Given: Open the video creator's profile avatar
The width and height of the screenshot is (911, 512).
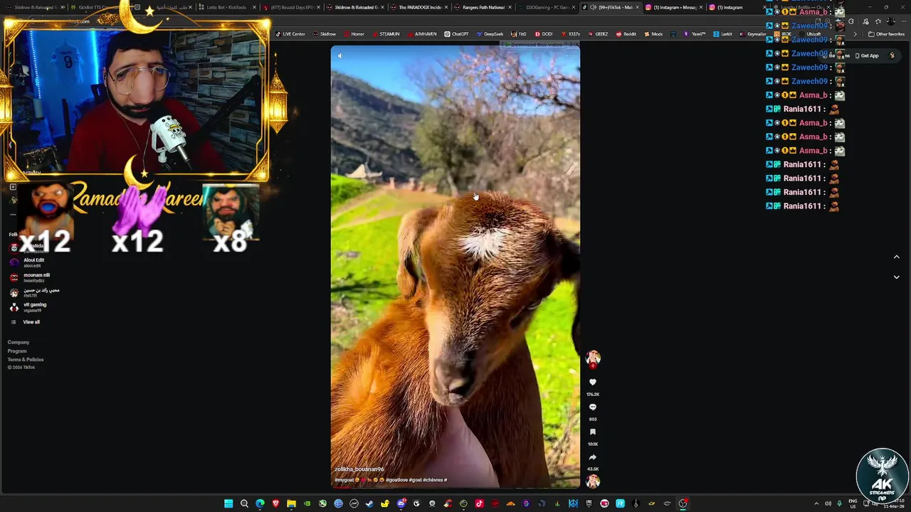Looking at the screenshot, I should (x=592, y=358).
